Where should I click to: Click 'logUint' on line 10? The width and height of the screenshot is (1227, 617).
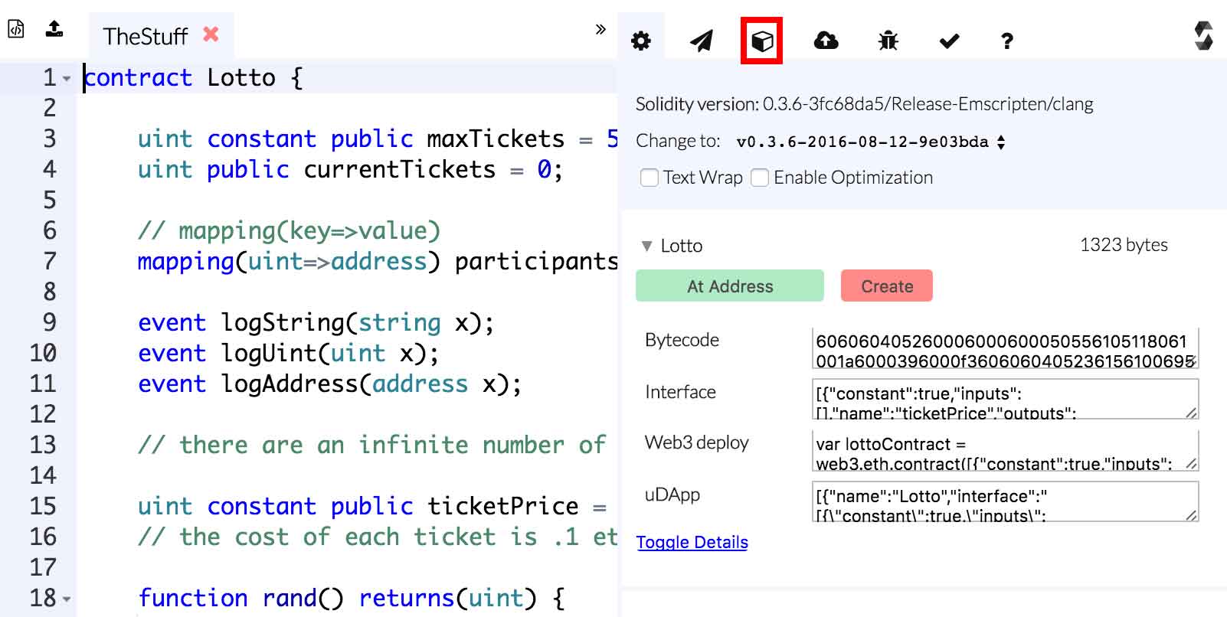(269, 353)
